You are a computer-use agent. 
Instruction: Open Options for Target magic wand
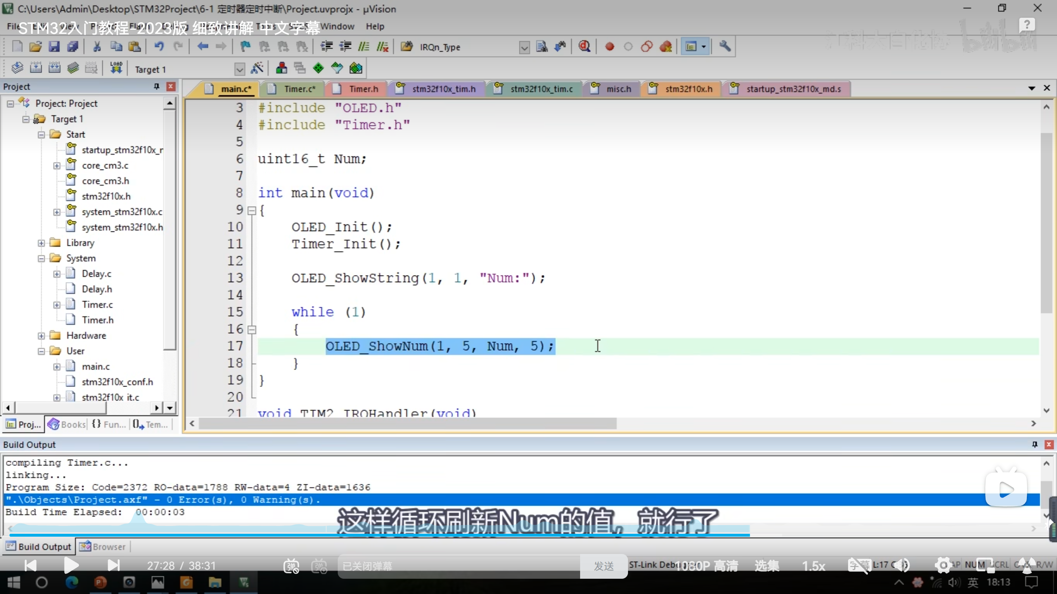257,68
